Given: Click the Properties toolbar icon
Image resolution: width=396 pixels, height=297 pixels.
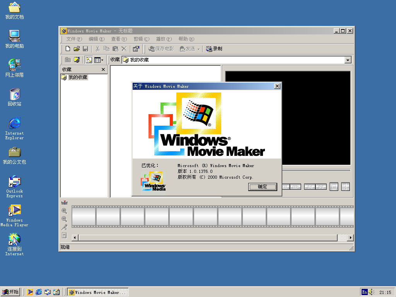Looking at the screenshot, I should pos(136,49).
